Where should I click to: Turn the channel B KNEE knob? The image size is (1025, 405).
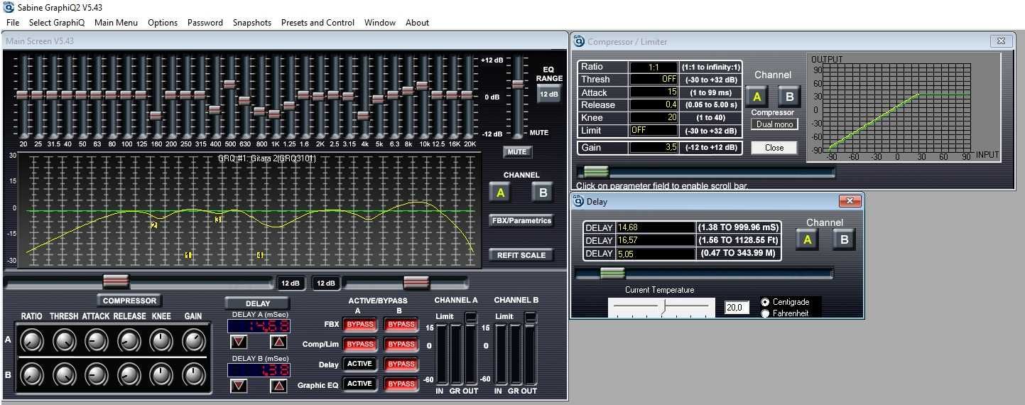[161, 374]
